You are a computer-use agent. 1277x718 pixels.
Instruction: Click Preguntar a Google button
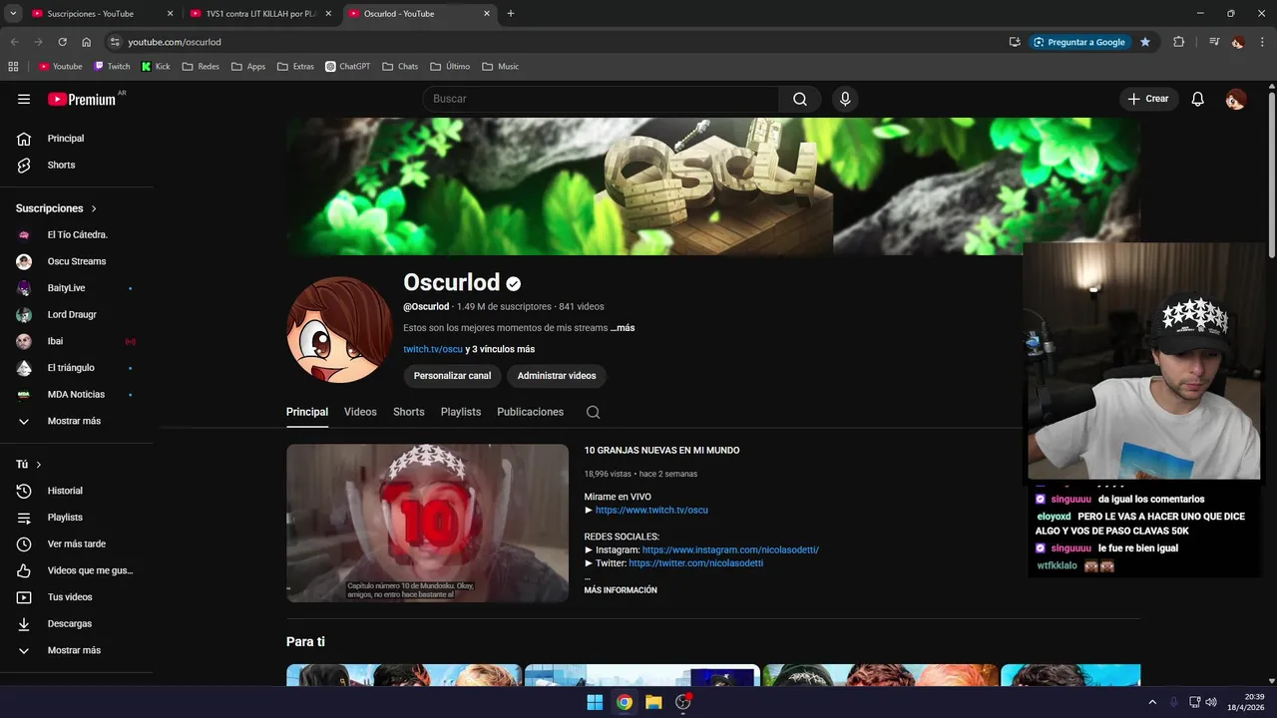pyautogui.click(x=1079, y=42)
